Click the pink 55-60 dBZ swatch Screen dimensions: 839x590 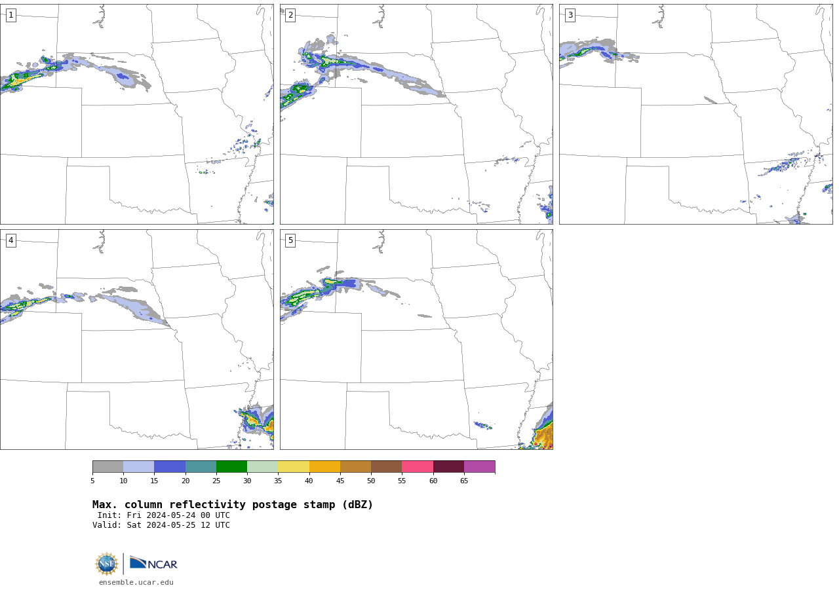pyautogui.click(x=418, y=466)
